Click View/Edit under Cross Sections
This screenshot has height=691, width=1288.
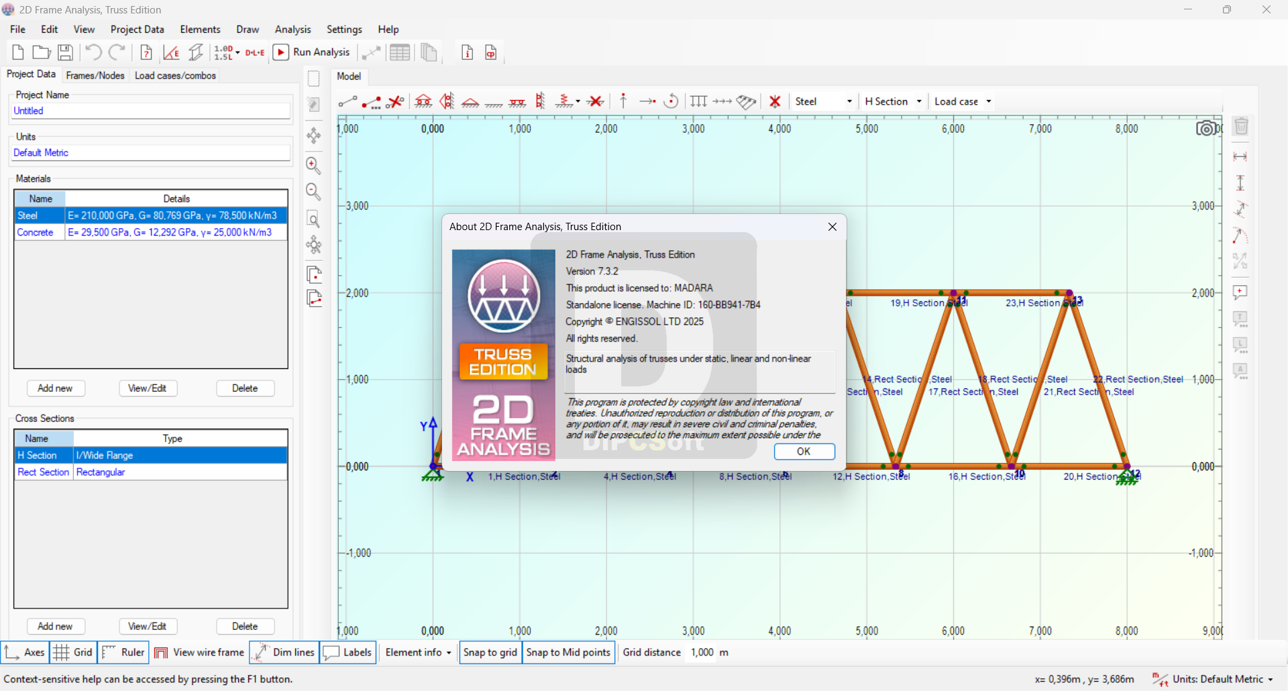pos(148,627)
